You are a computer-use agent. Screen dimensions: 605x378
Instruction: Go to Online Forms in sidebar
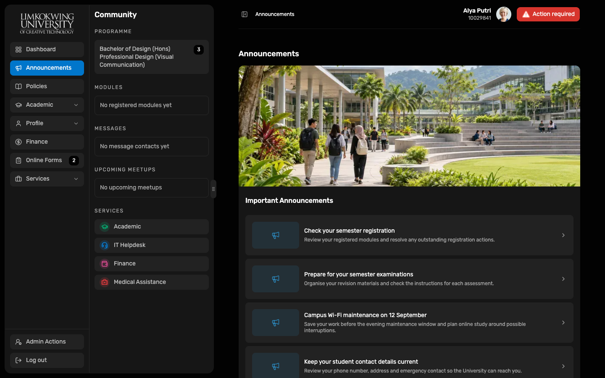click(x=47, y=160)
